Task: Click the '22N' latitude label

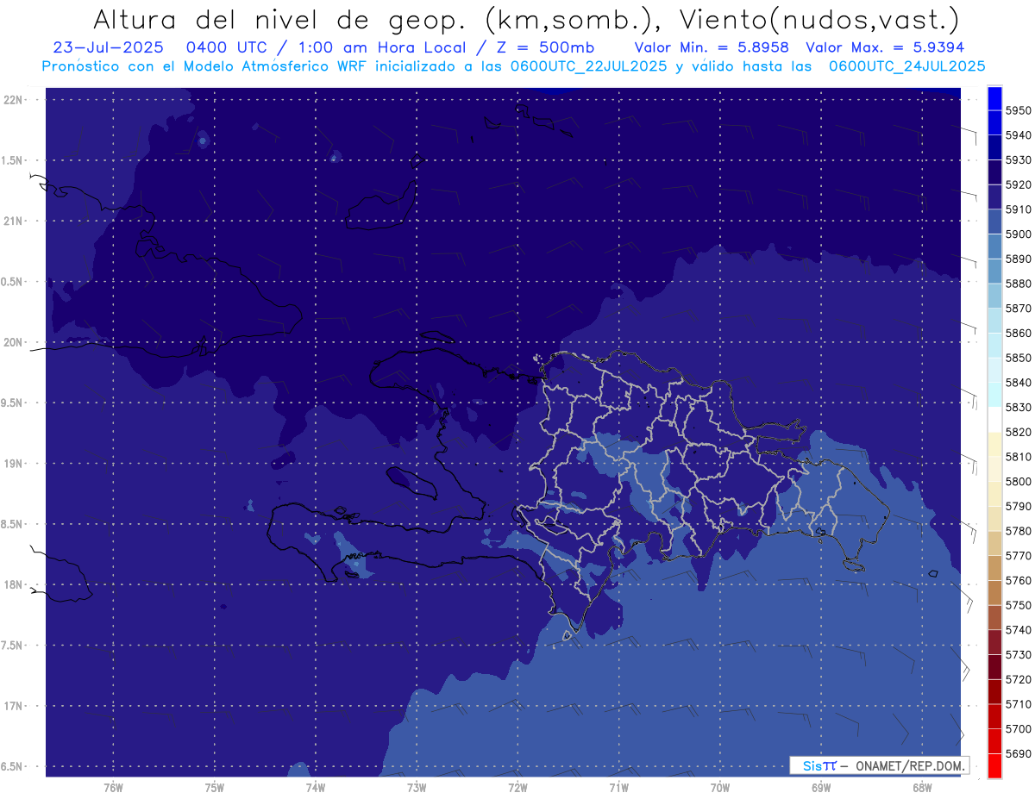Action: click(x=13, y=100)
